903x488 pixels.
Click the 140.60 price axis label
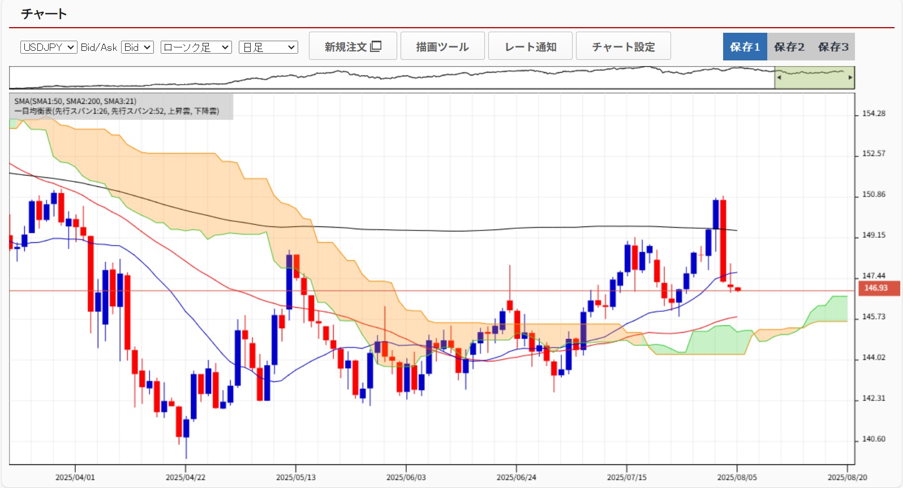coord(874,439)
